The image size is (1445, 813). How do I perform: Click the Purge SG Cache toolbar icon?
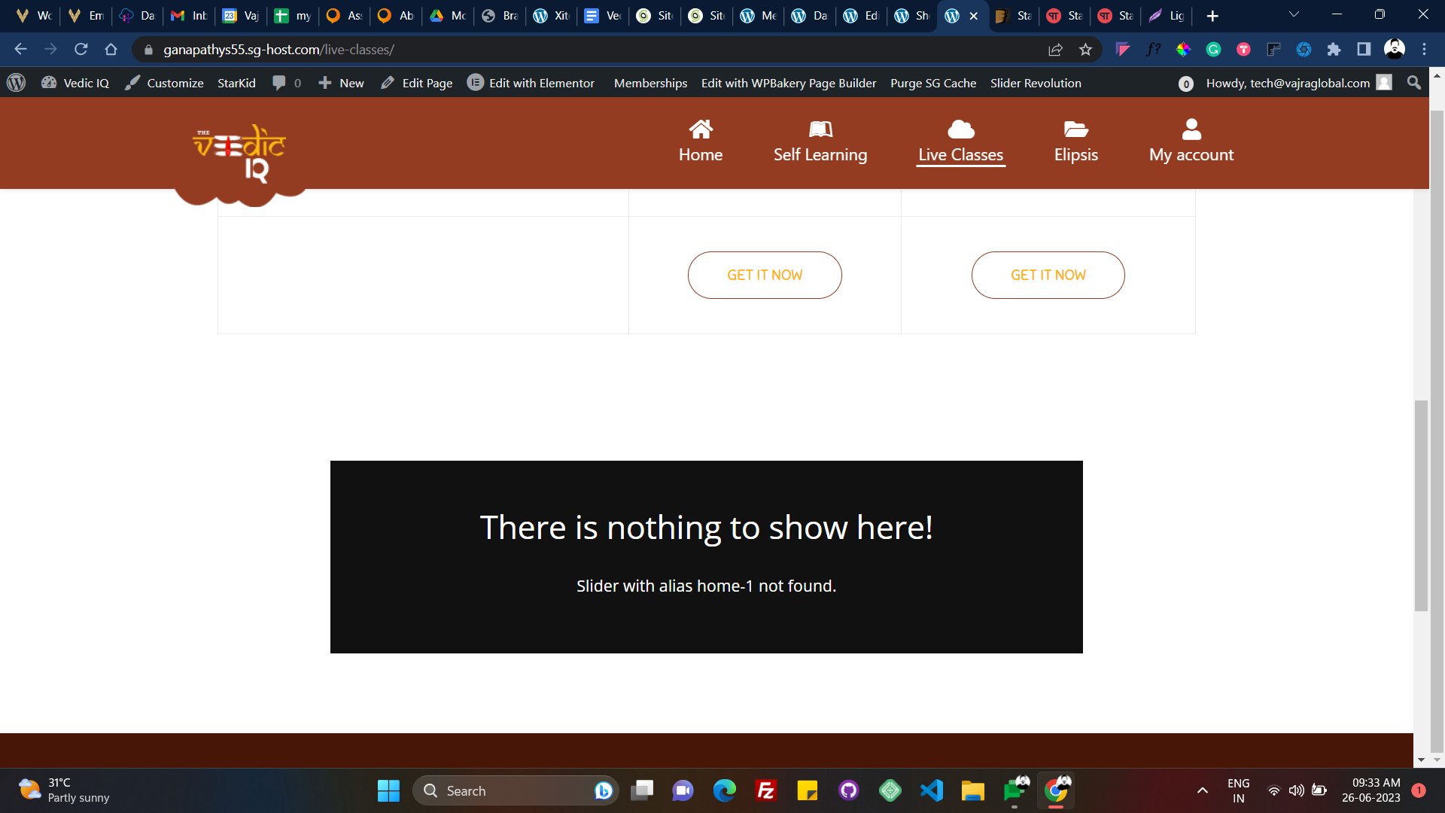click(x=934, y=82)
